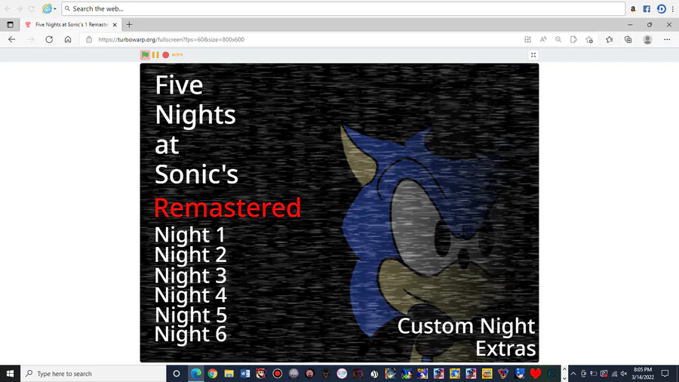679x382 pixels.
Task: Open Microsoft Word from taskbar
Action: point(245,374)
